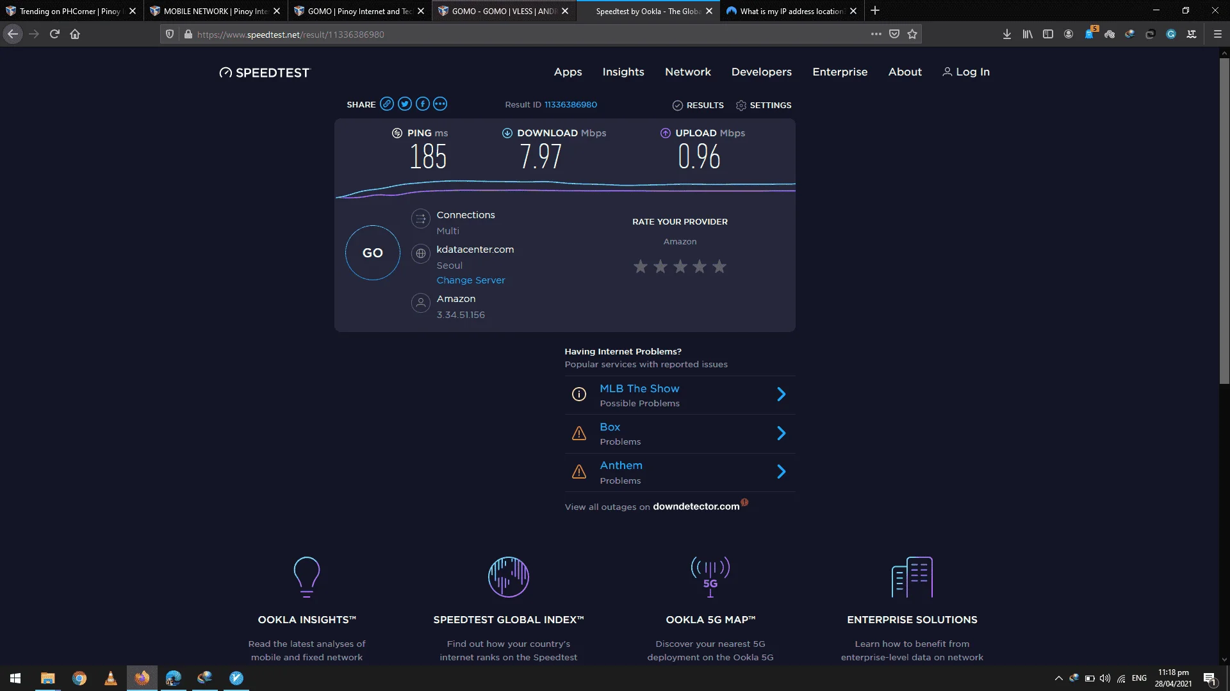Open the Enterprise menu
The height and width of the screenshot is (691, 1230).
[x=840, y=72]
